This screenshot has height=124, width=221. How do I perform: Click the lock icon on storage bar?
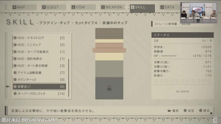(109, 88)
